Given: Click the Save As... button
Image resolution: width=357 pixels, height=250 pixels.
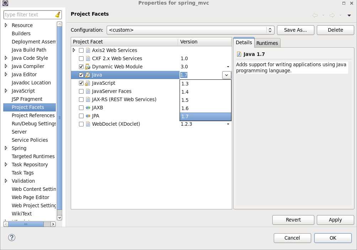Looking at the screenshot, I should pyautogui.click(x=295, y=30).
